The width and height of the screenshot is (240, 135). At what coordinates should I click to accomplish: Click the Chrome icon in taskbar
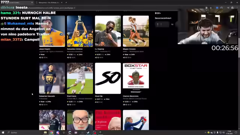tap(52, 132)
